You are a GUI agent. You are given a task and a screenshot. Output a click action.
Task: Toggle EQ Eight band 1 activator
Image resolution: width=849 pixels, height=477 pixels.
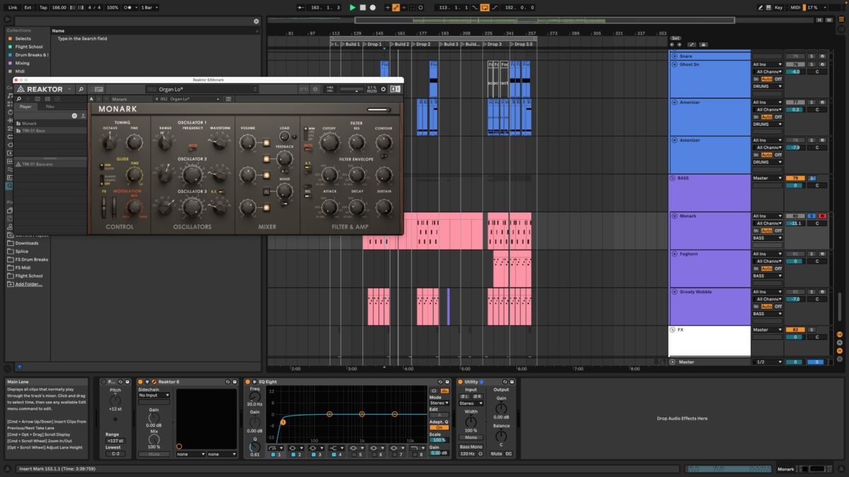tap(273, 454)
